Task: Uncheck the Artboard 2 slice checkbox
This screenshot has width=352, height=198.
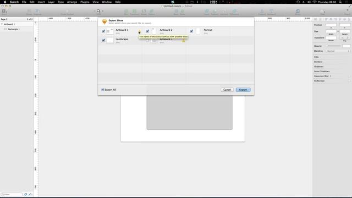Action: (147, 31)
